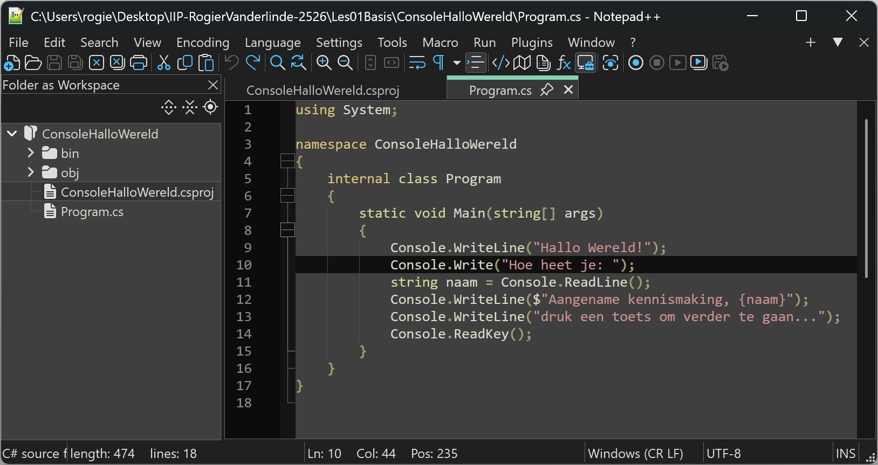Click the Define your language code icon
878x465 pixels.
(501, 63)
